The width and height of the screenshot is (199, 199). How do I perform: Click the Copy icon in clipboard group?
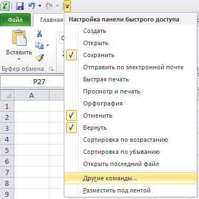pyautogui.click(x=40, y=45)
